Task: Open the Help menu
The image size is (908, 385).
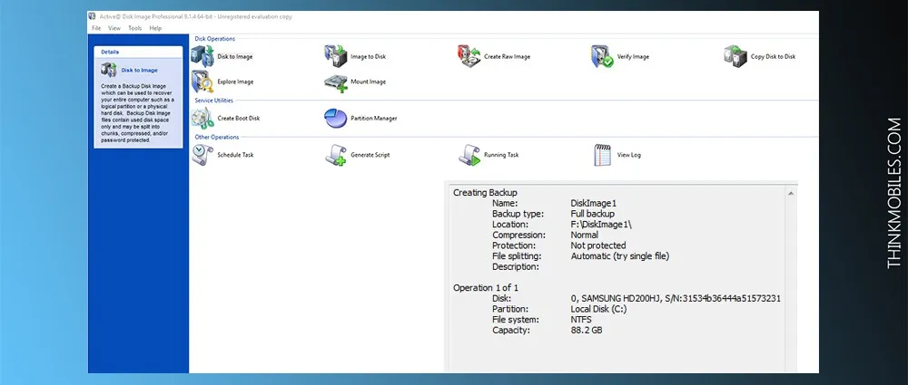Action: (x=155, y=28)
